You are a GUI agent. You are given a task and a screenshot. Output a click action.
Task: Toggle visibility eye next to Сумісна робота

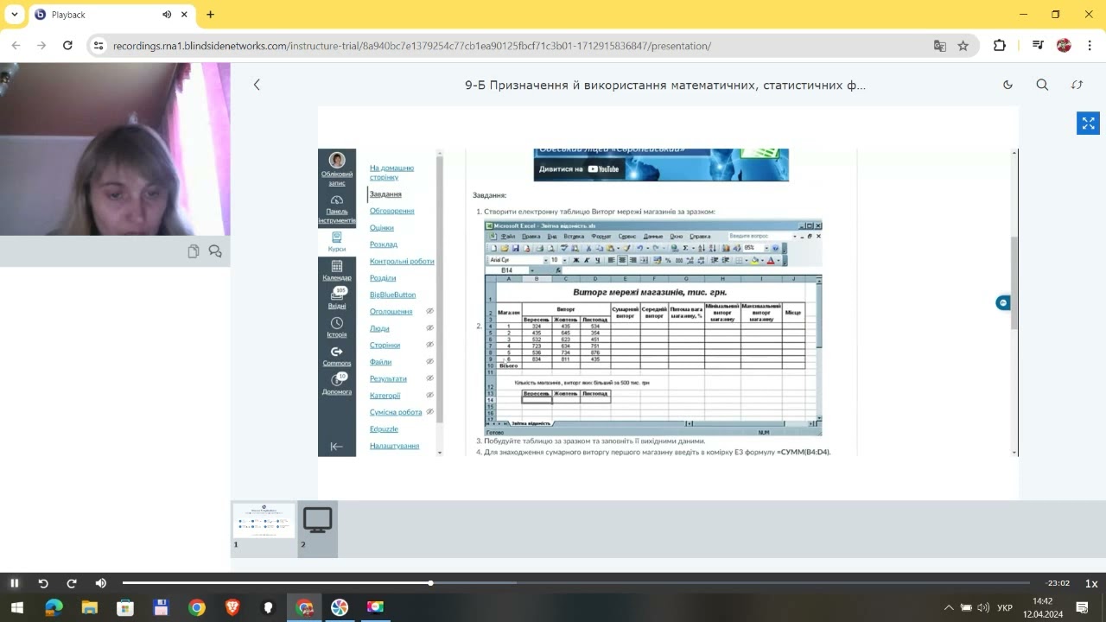coord(429,412)
